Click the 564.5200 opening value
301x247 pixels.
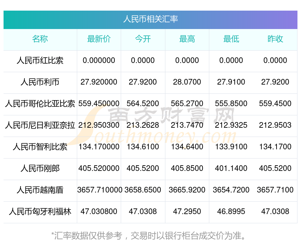(143, 104)
